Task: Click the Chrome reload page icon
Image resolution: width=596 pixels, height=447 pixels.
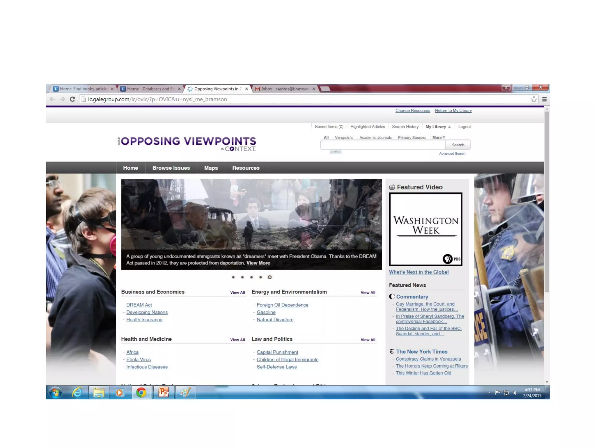Action: (x=72, y=99)
